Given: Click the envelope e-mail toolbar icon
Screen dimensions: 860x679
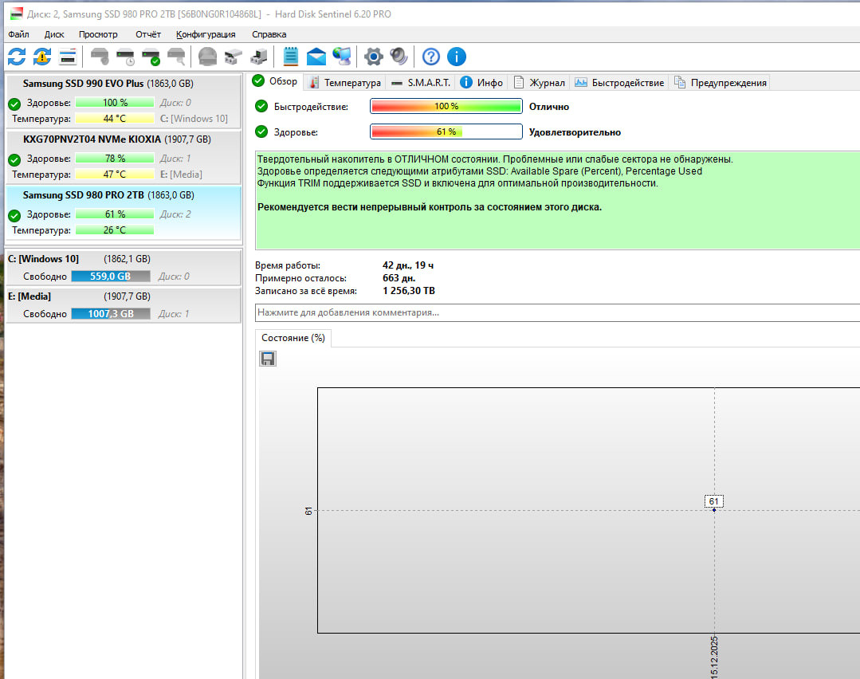Looking at the screenshot, I should [316, 57].
